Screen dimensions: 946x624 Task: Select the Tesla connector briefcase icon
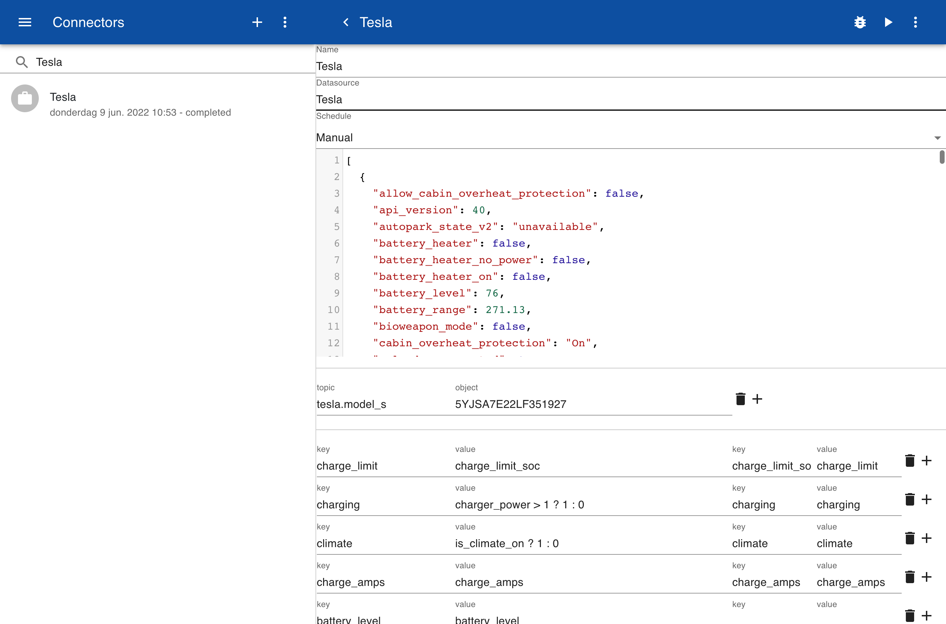pyautogui.click(x=25, y=98)
